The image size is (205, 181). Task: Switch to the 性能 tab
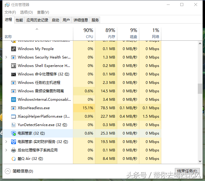(x=19, y=20)
